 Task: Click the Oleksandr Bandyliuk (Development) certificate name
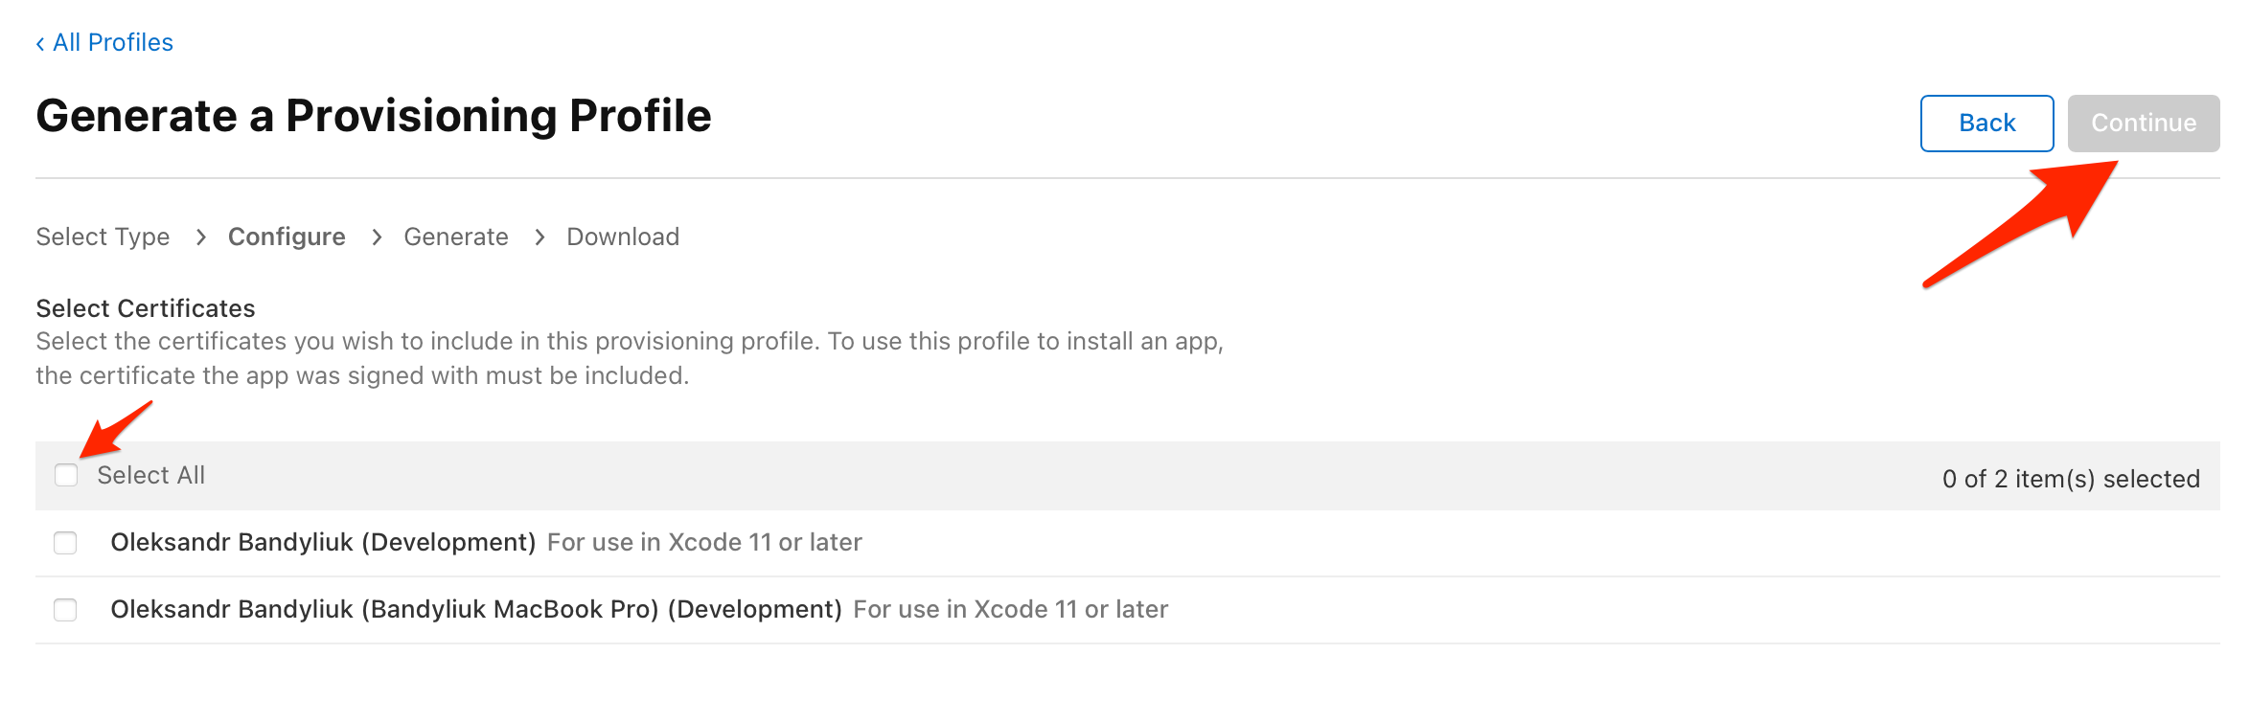(323, 542)
